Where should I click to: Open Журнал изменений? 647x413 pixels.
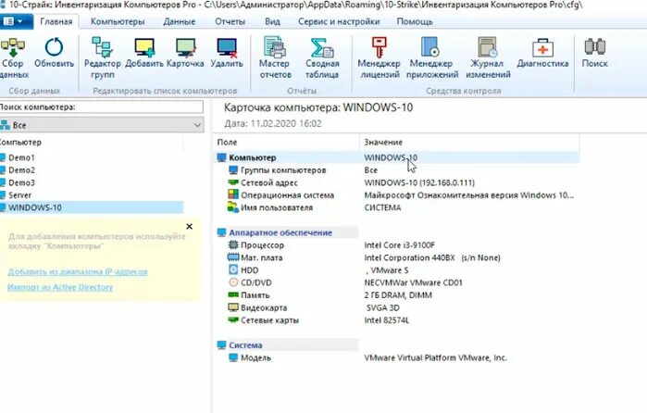point(488,57)
